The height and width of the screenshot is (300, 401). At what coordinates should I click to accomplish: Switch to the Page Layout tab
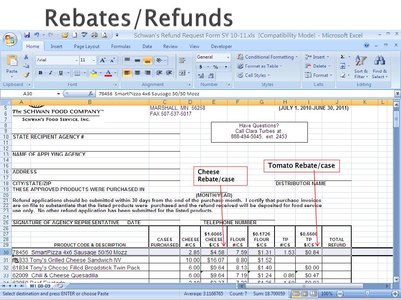point(87,46)
